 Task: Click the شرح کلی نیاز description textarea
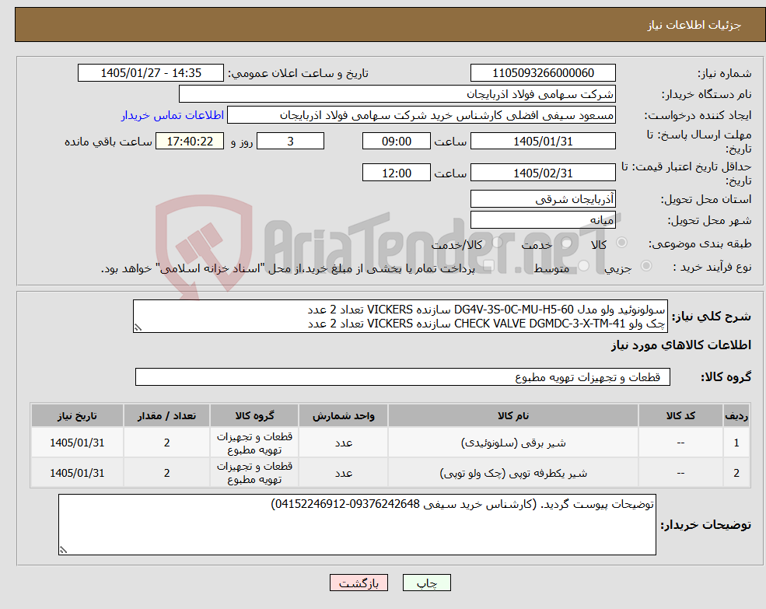(400, 317)
